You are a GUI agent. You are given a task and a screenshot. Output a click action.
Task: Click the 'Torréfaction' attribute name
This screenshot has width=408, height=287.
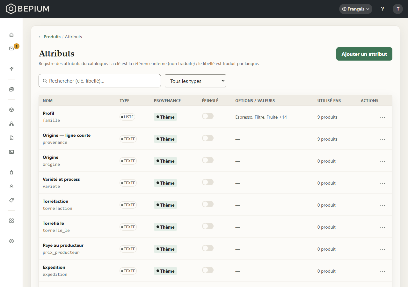[55, 201]
